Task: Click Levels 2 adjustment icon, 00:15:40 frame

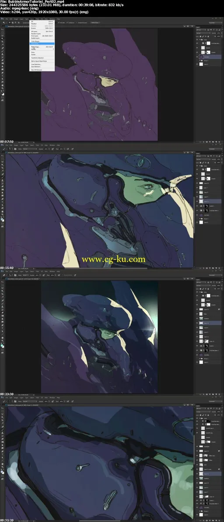Action: point(201,206)
